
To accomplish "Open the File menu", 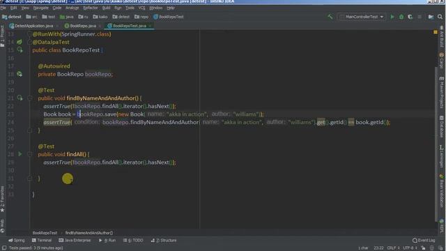I will coord(3,8).
